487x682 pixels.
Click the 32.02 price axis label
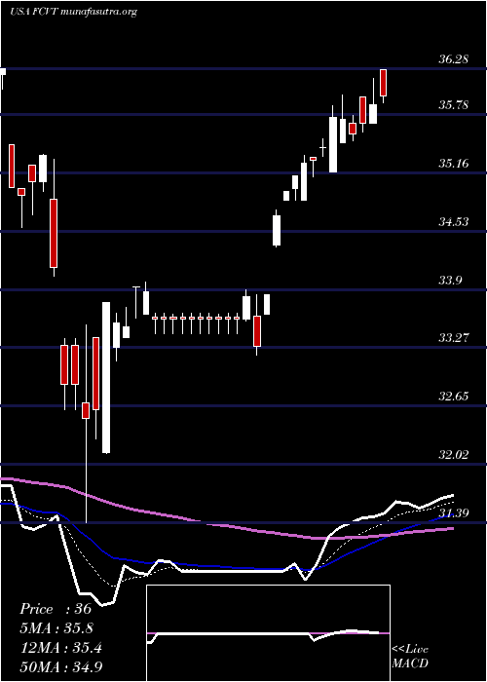click(453, 455)
